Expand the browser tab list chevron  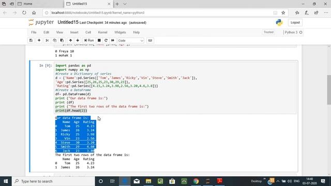(x=125, y=4)
